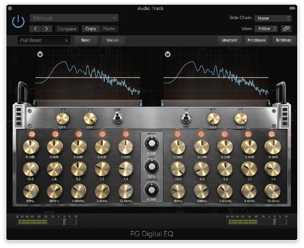Open the Settings menu item

click(284, 40)
